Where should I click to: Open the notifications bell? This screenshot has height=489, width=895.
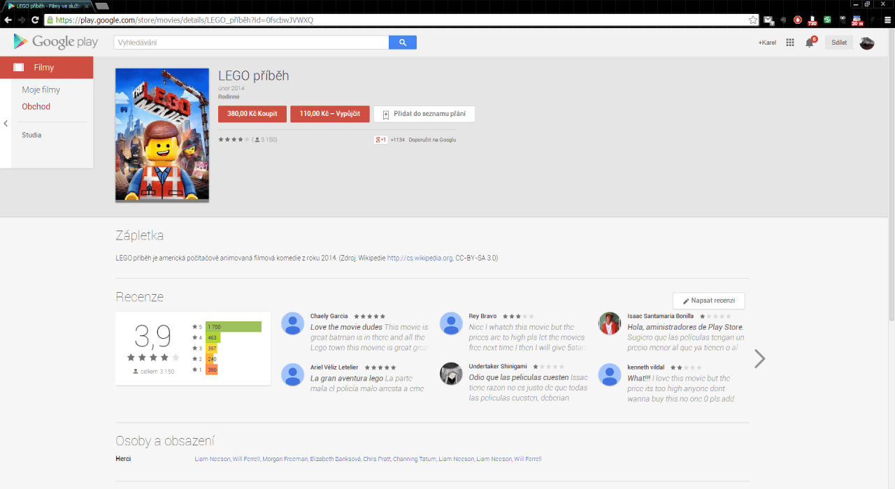coord(810,43)
